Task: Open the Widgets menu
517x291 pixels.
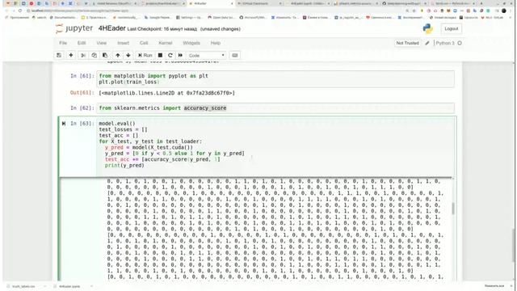Action: point(191,43)
